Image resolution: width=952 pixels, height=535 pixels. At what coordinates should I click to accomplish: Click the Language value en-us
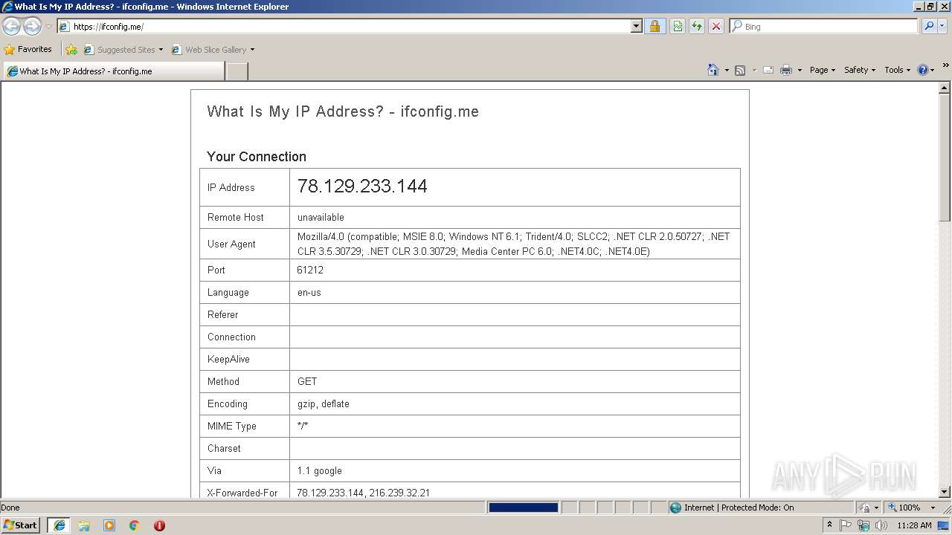click(309, 292)
